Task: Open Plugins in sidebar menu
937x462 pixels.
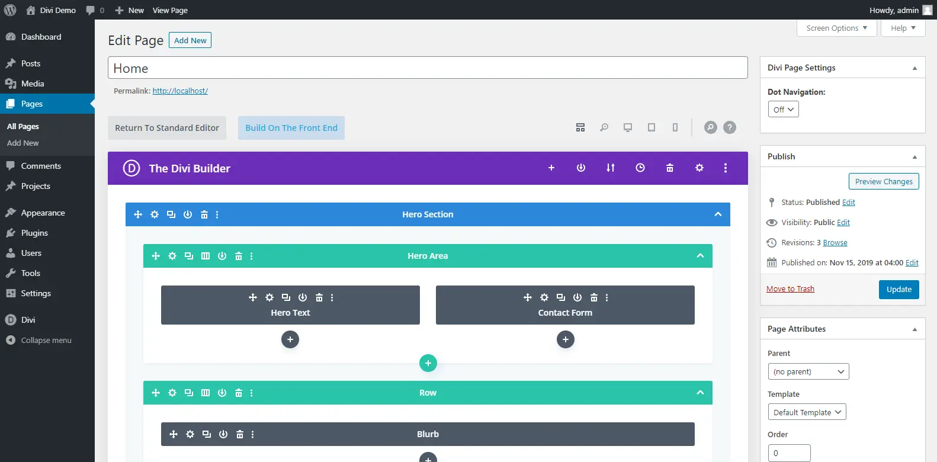Action: [47, 233]
